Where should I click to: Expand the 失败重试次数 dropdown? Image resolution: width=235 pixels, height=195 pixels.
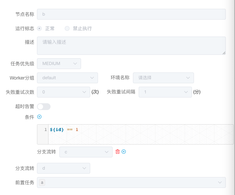(x=63, y=92)
